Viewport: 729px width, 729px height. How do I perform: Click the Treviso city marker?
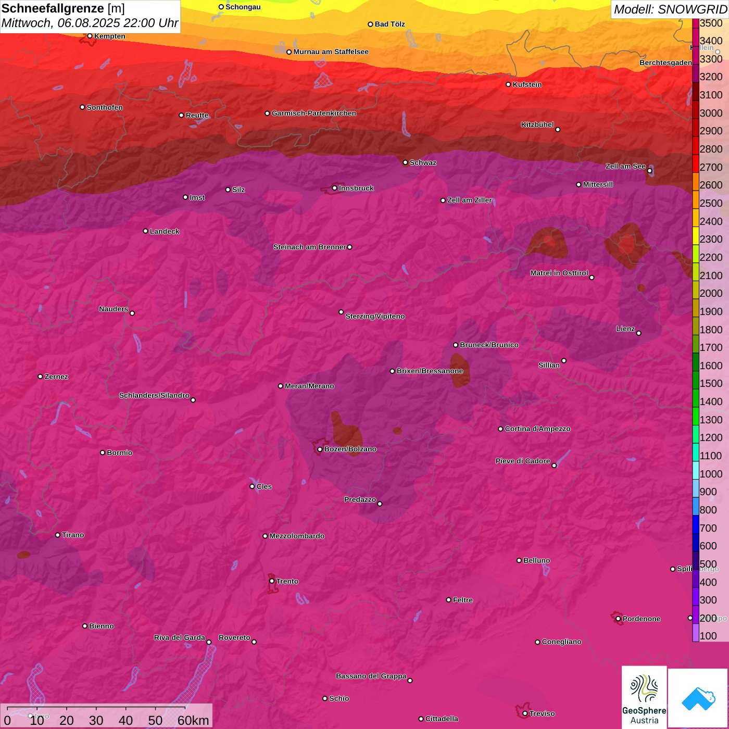click(x=525, y=713)
